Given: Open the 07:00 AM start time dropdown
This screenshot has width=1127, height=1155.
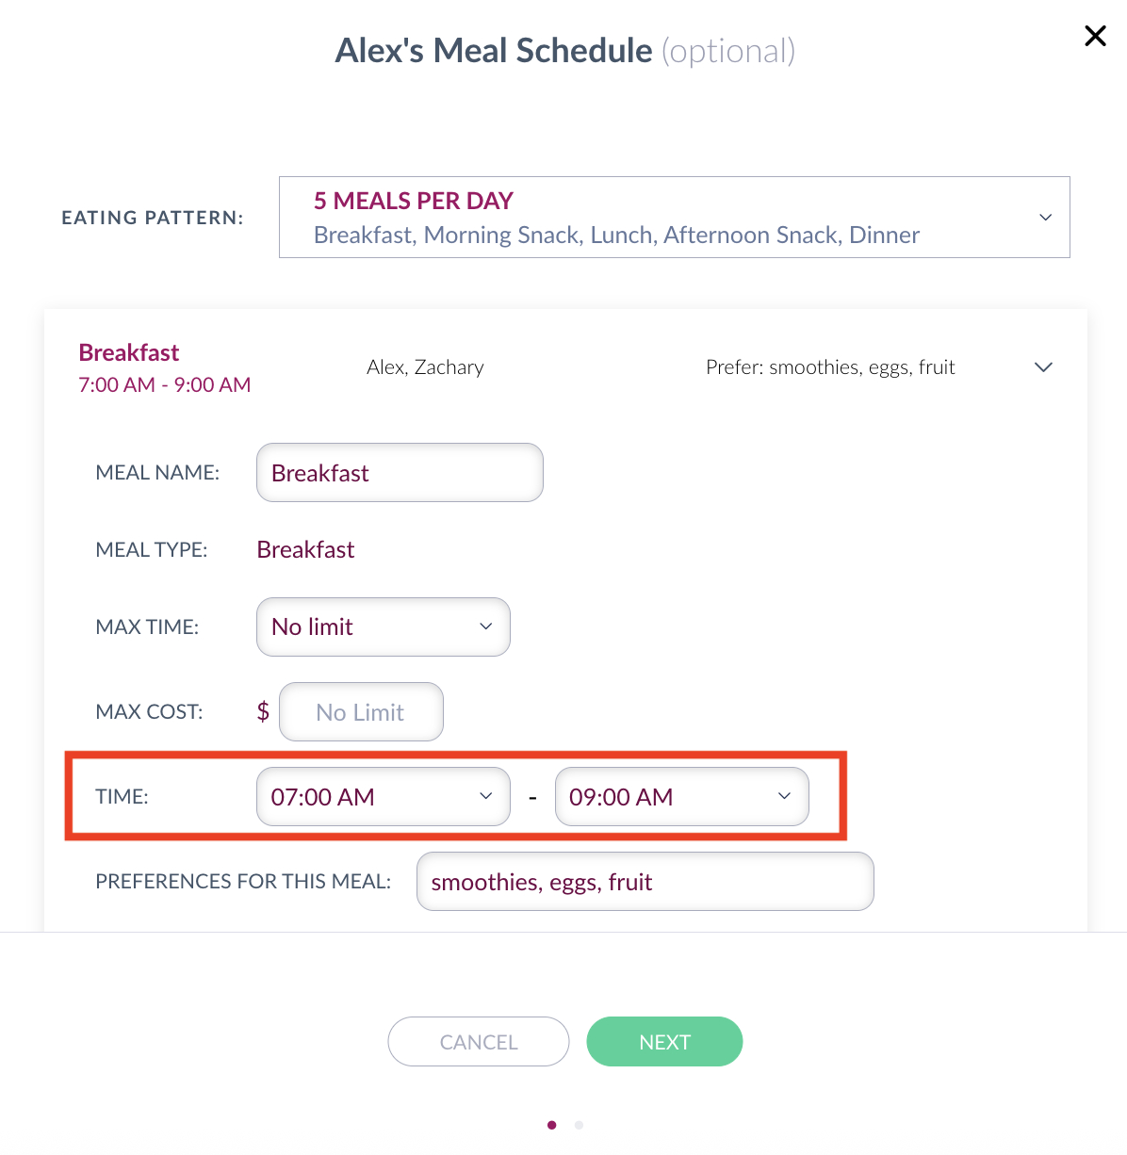Looking at the screenshot, I should [x=384, y=796].
